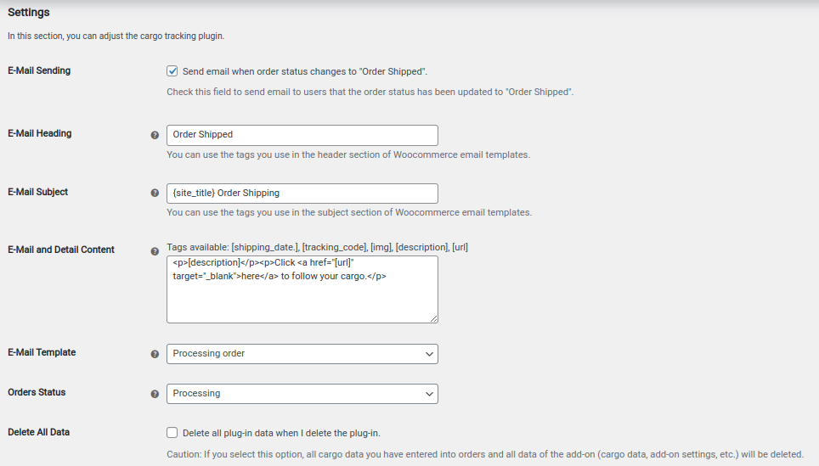Click the textarea resize grip corner
The height and width of the screenshot is (466, 819).
[x=433, y=318]
